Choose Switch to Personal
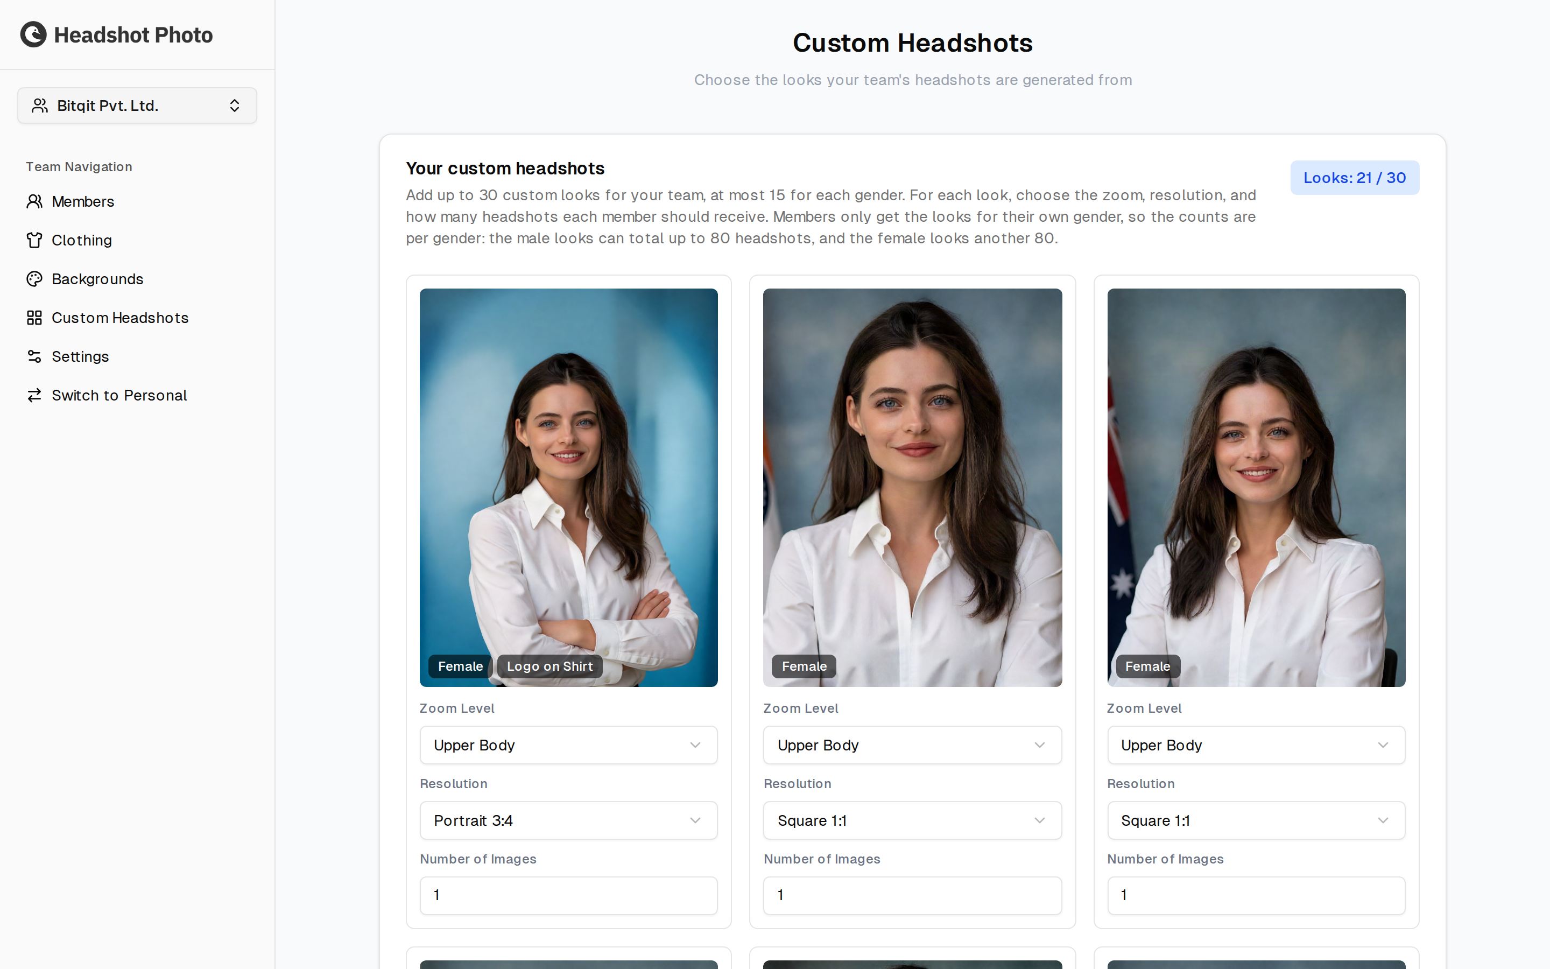This screenshot has height=969, width=1550. point(119,396)
